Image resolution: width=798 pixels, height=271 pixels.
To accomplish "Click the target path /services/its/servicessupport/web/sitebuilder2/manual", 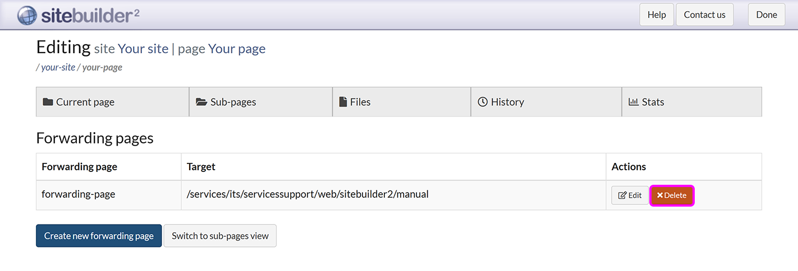I will tap(308, 195).
